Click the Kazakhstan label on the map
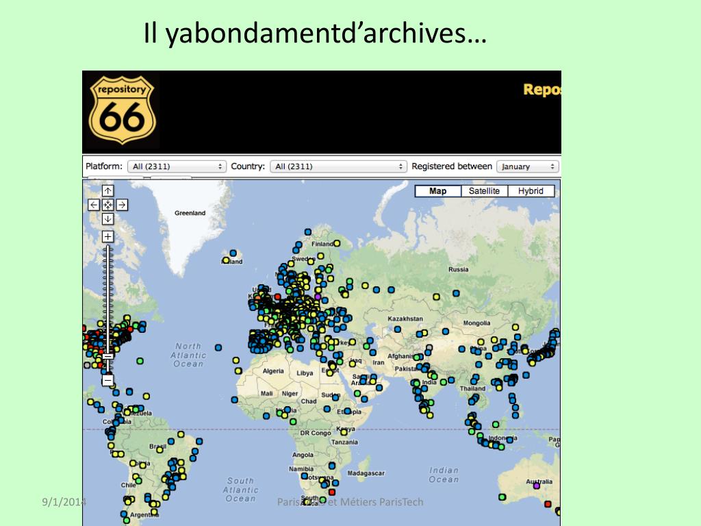Viewport: 701px width, 526px height. (405, 318)
